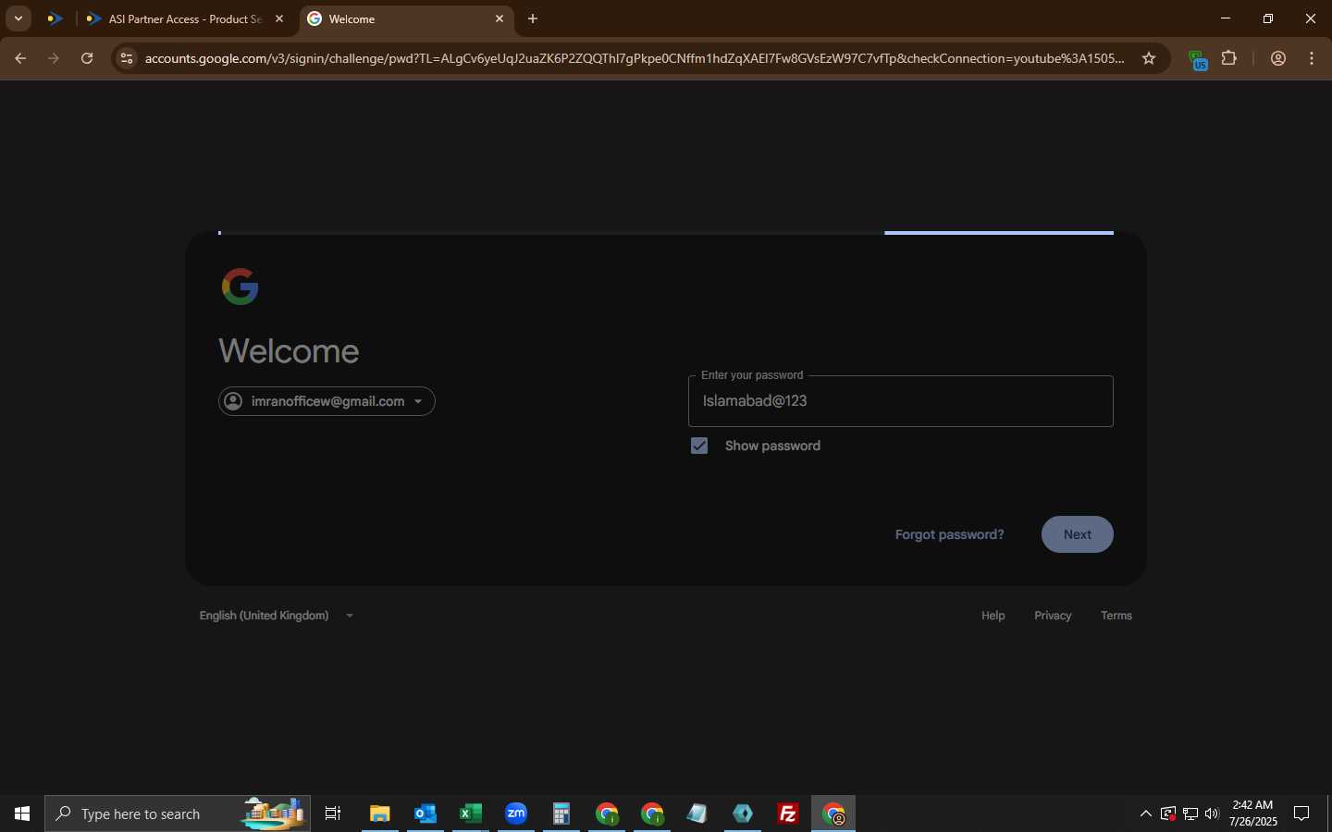Screen dimensions: 1332x832
Task: Open the tab search dropdown arrow
Action: click(18, 18)
